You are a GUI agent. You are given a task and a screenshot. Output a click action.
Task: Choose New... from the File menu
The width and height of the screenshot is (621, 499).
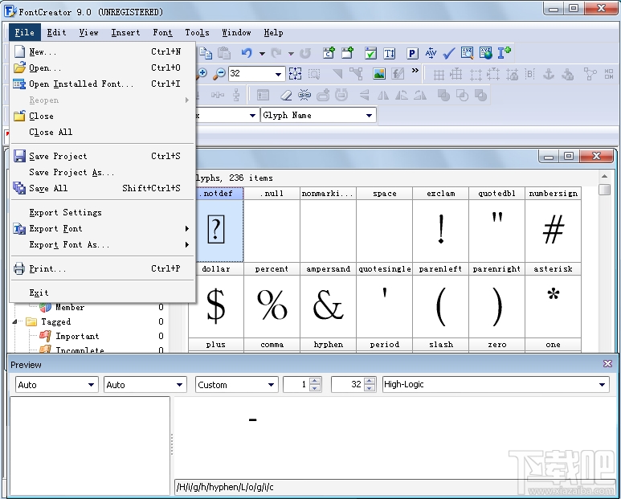[103, 52]
